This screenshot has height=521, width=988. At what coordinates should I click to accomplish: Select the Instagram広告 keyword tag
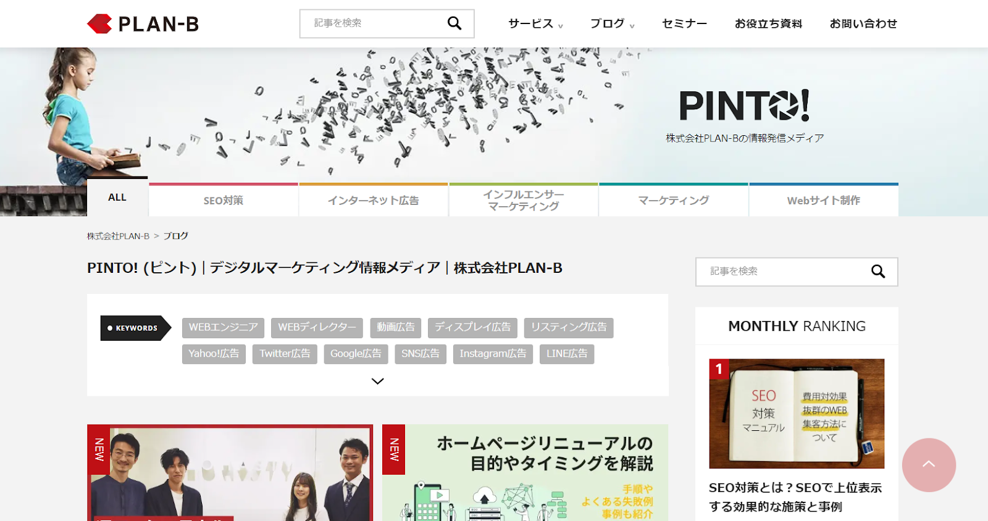pos(493,354)
